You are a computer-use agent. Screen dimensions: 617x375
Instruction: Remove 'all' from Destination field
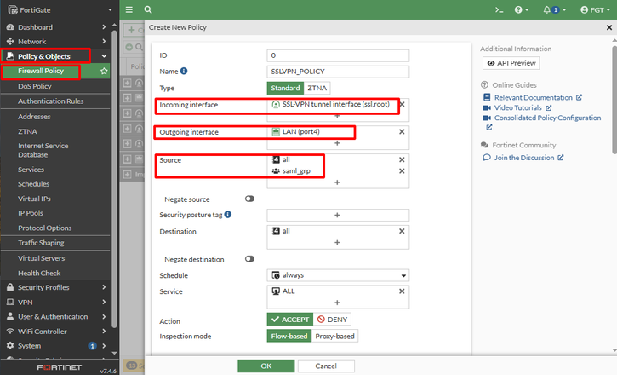402,231
